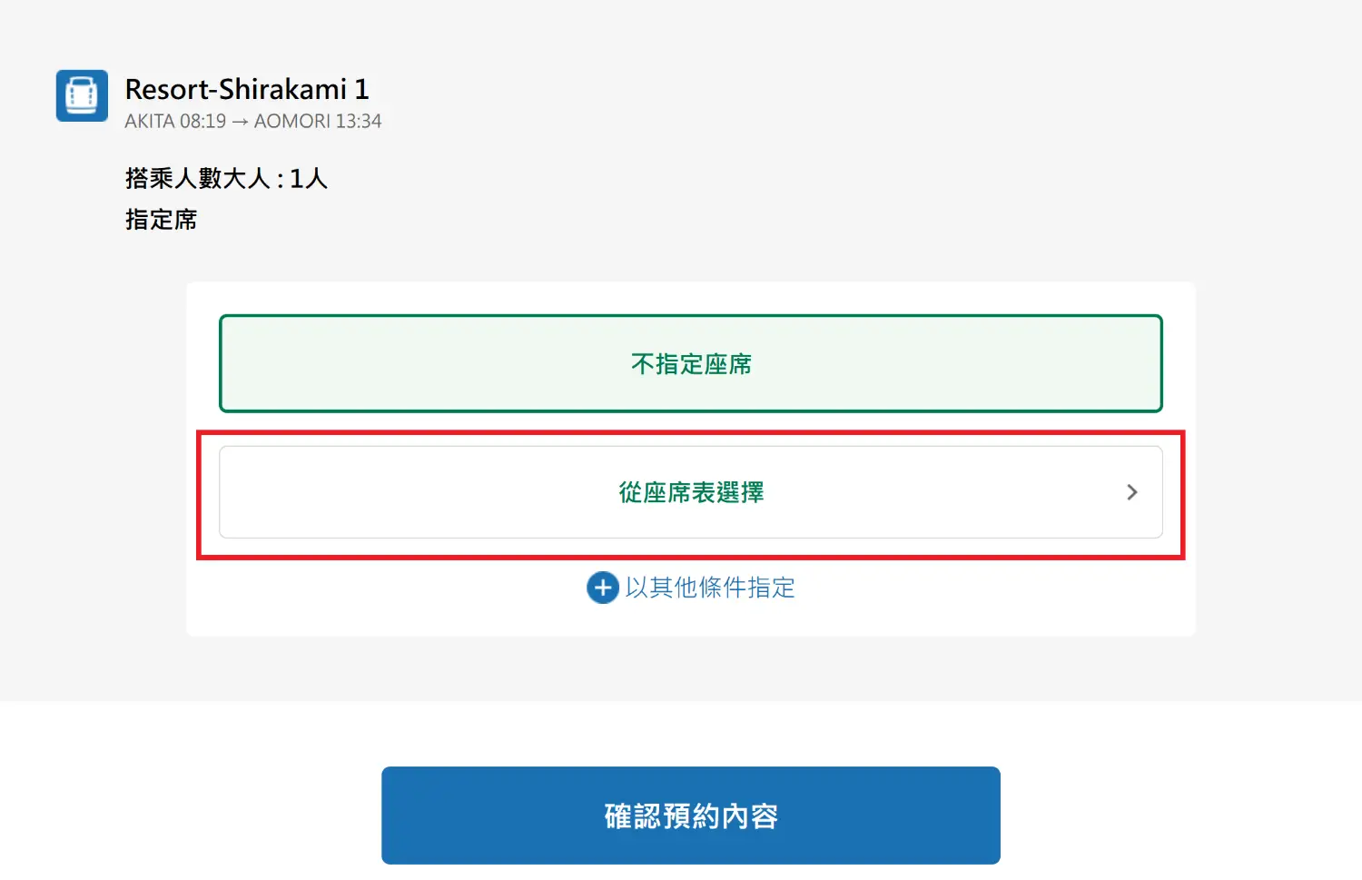
Task: Click the arrow between AKITA and AOMORI
Action: click(240, 122)
